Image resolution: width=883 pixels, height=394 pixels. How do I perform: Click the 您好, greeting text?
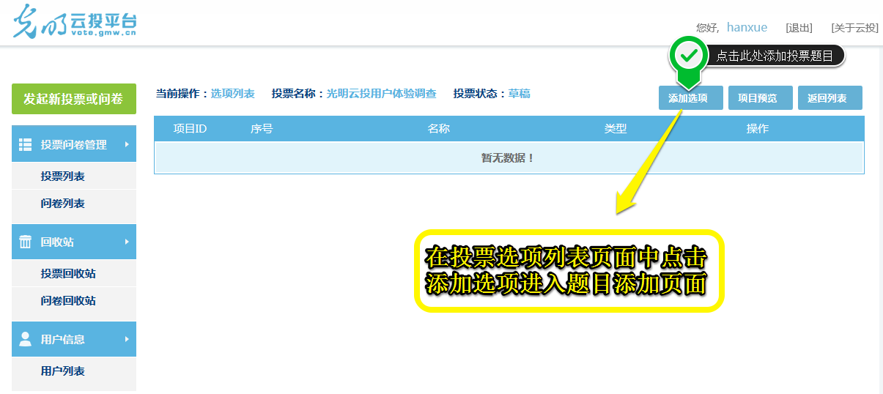tap(707, 28)
